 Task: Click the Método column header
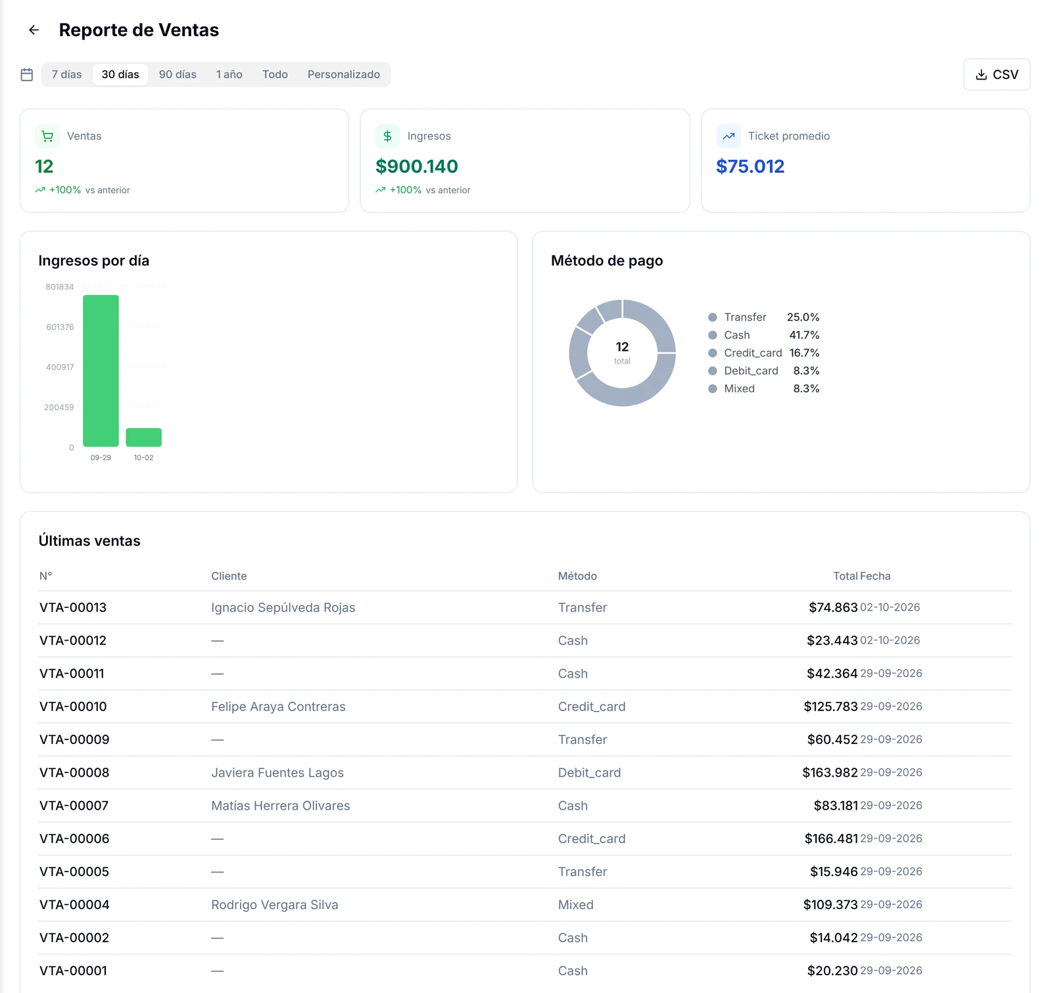coord(577,576)
